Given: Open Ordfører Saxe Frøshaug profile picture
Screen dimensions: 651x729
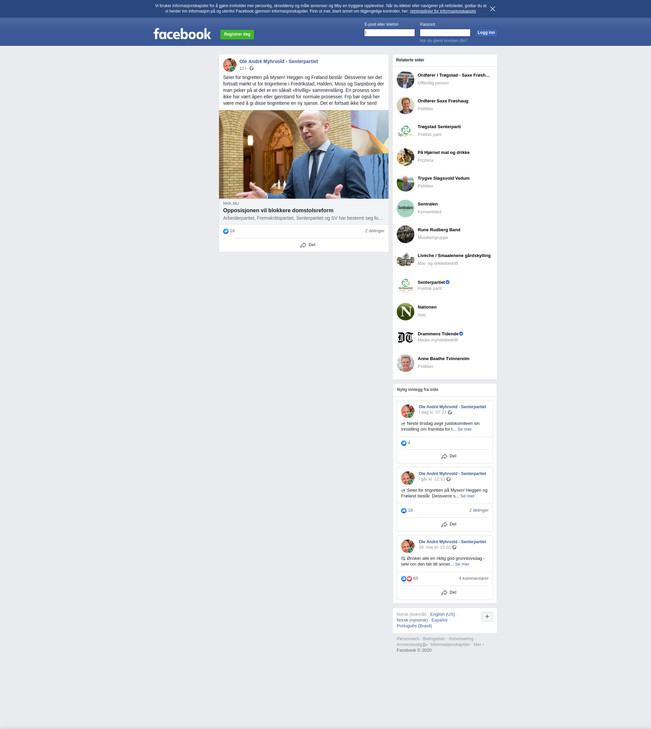Looking at the screenshot, I should (405, 105).
